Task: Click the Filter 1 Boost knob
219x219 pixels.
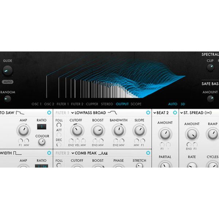Action: pyautogui.click(x=97, y=130)
